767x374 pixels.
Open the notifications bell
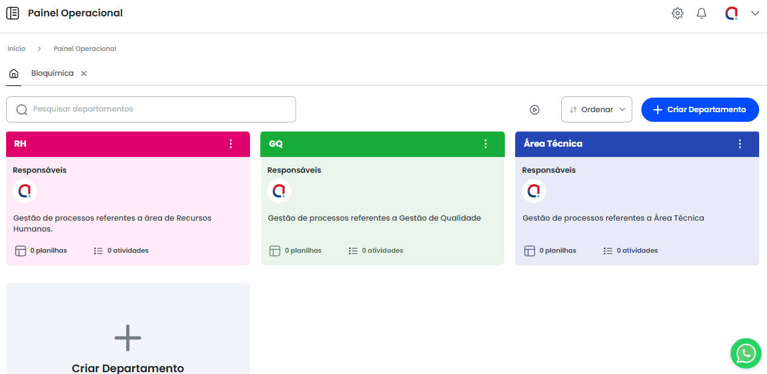pos(701,13)
